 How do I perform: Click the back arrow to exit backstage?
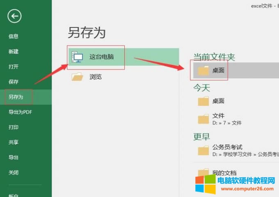coord(15,16)
